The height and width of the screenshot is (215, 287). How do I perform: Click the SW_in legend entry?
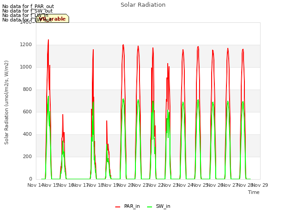pyautogui.click(x=158, y=206)
